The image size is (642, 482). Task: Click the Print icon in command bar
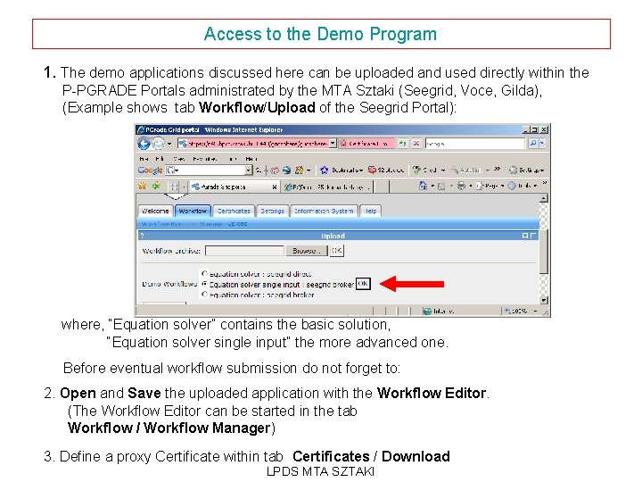tap(462, 186)
